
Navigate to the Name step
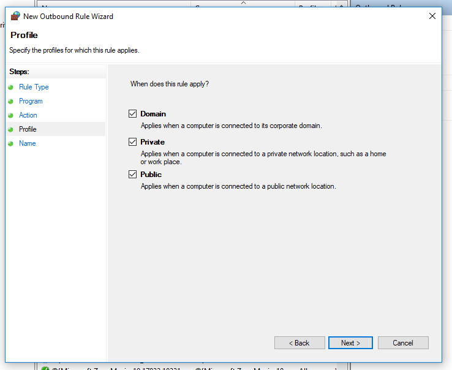(28, 143)
